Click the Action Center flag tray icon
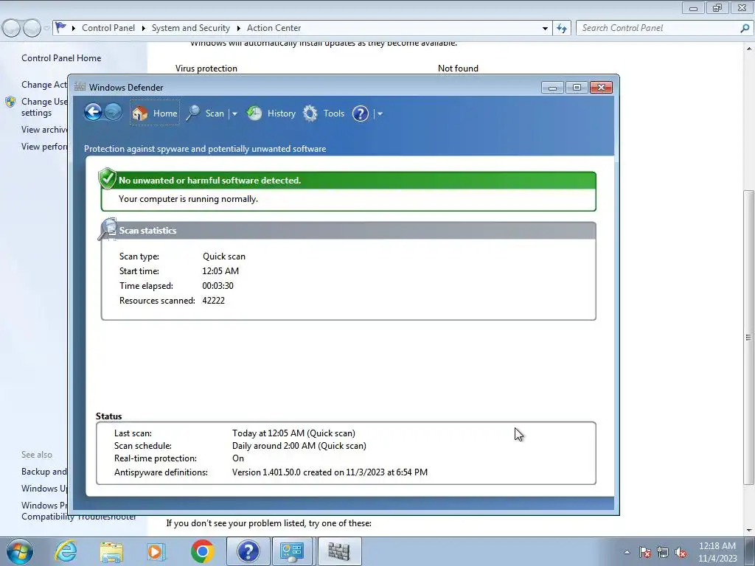The height and width of the screenshot is (566, 755). click(x=644, y=552)
